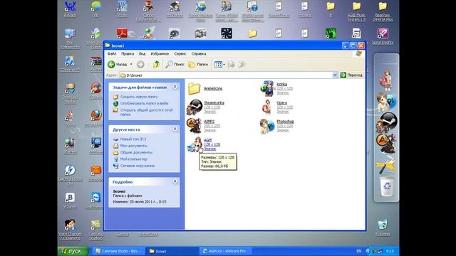The image size is (456, 256).
Task: Open Сетевое окружение link
Action: coord(138,166)
